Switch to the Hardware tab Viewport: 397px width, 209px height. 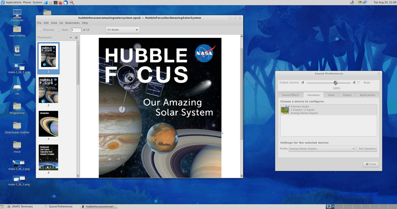coord(313,95)
